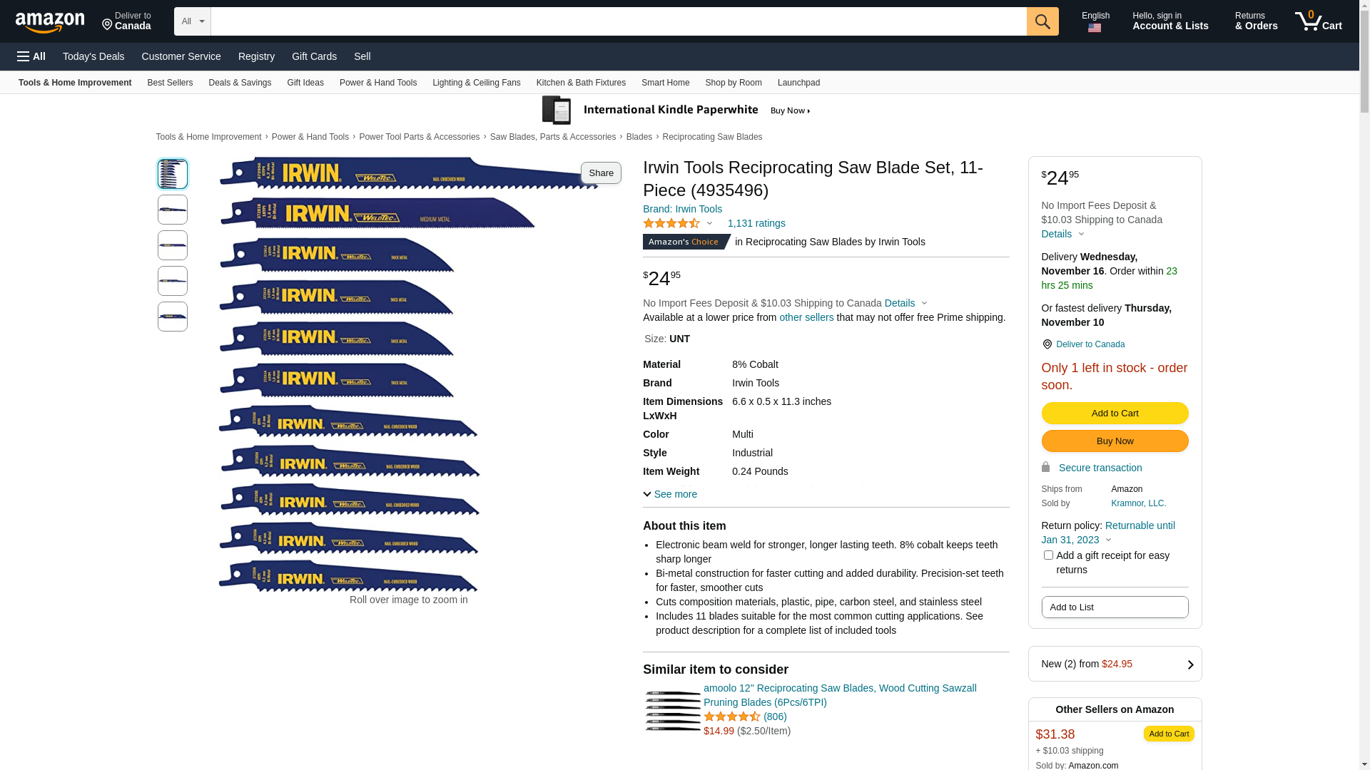Open Gift Ideas in the subnav
This screenshot has height=770, width=1370.
(305, 83)
